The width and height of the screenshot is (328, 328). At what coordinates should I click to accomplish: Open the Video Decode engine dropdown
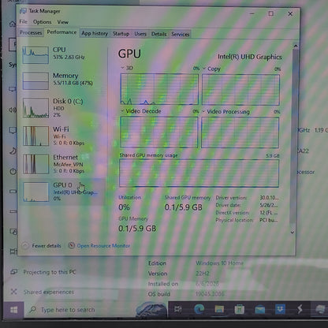[x=122, y=111]
